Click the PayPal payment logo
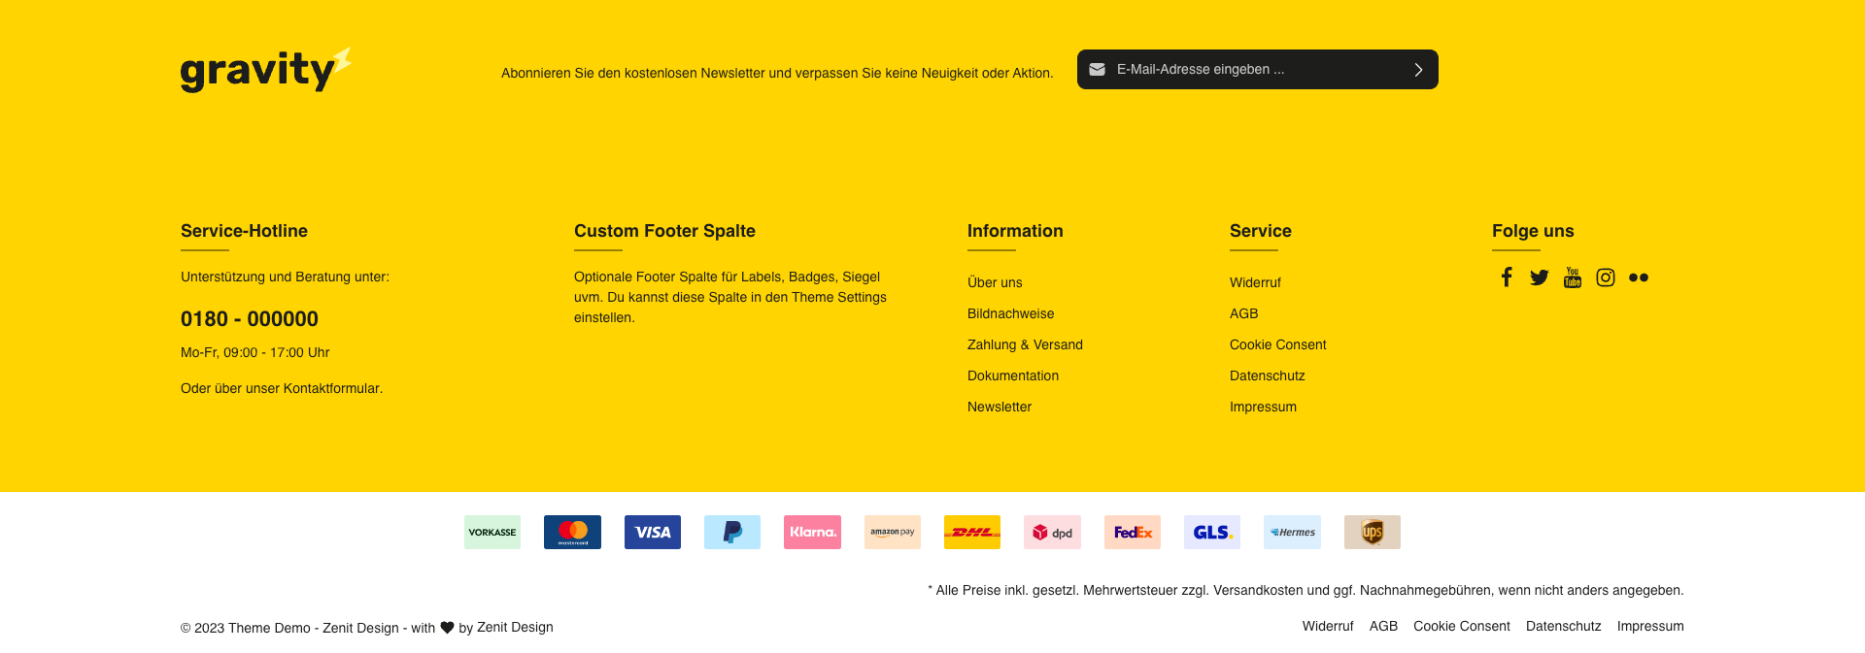 (732, 532)
